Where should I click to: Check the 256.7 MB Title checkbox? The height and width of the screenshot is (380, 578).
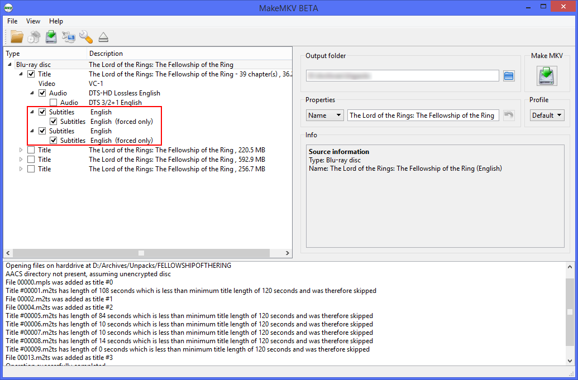[x=31, y=169]
